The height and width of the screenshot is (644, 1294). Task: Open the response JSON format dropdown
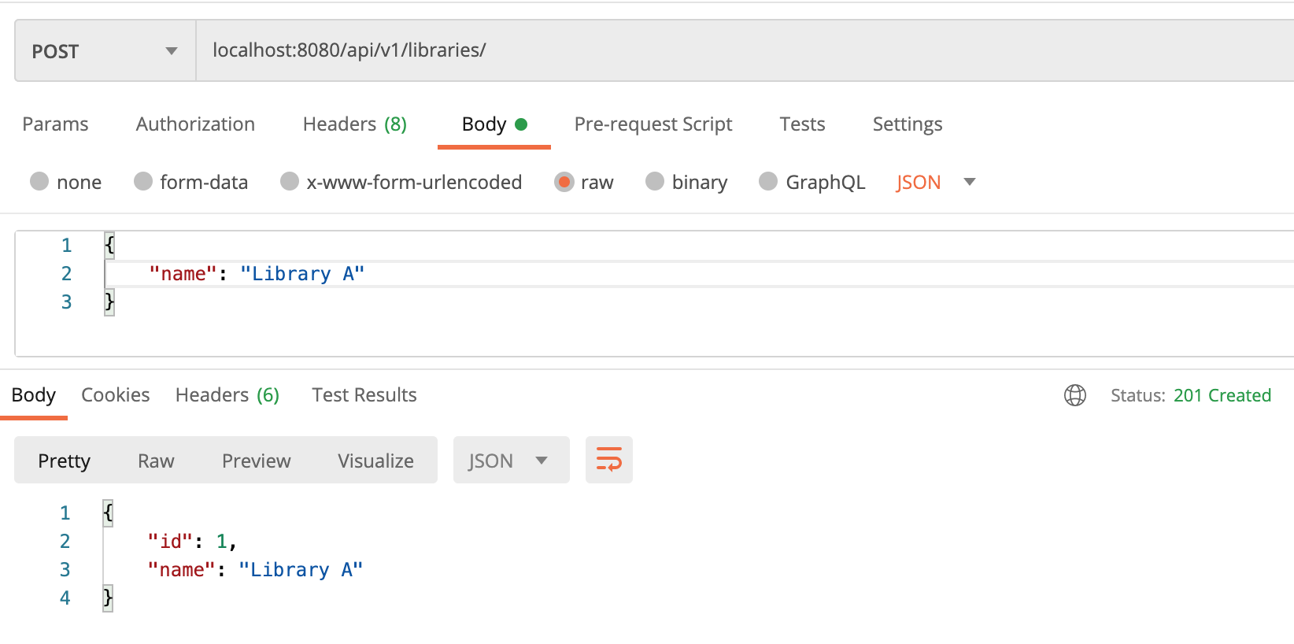coord(510,461)
